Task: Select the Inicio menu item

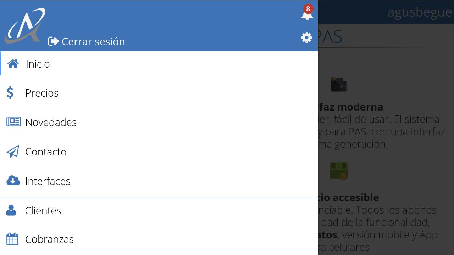Action: (x=159, y=64)
